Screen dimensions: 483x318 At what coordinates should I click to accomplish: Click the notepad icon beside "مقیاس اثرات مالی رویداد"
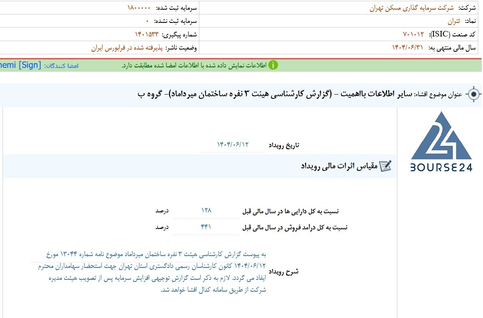[385, 166]
